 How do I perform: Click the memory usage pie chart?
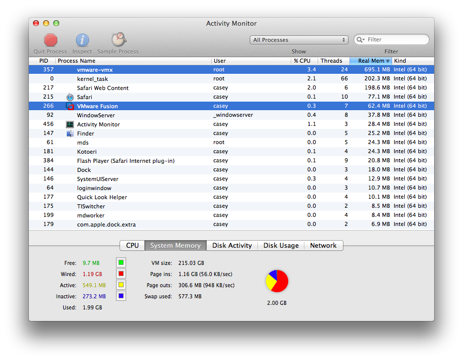pos(277,281)
